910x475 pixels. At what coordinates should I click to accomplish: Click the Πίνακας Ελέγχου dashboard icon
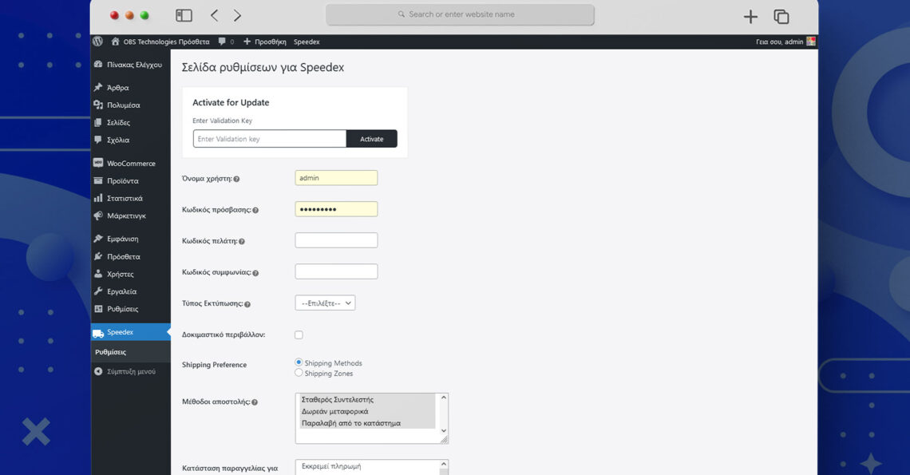98,65
